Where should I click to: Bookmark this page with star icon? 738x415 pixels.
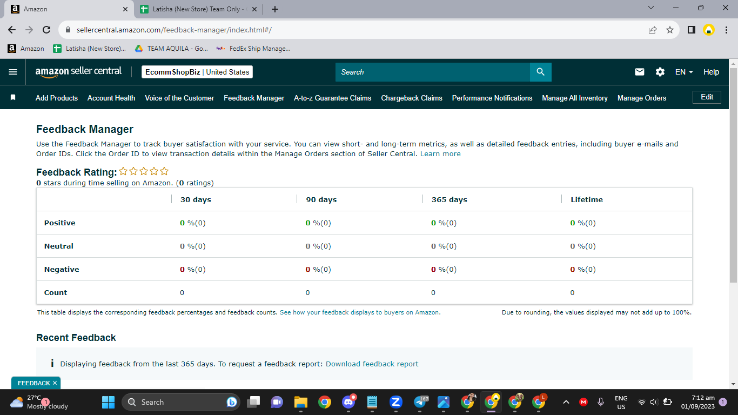tap(670, 30)
